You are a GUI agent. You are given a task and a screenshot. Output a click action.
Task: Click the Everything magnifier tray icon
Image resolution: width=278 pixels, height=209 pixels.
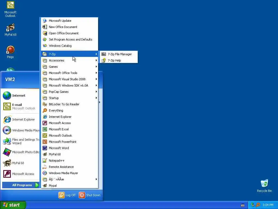[258, 205]
